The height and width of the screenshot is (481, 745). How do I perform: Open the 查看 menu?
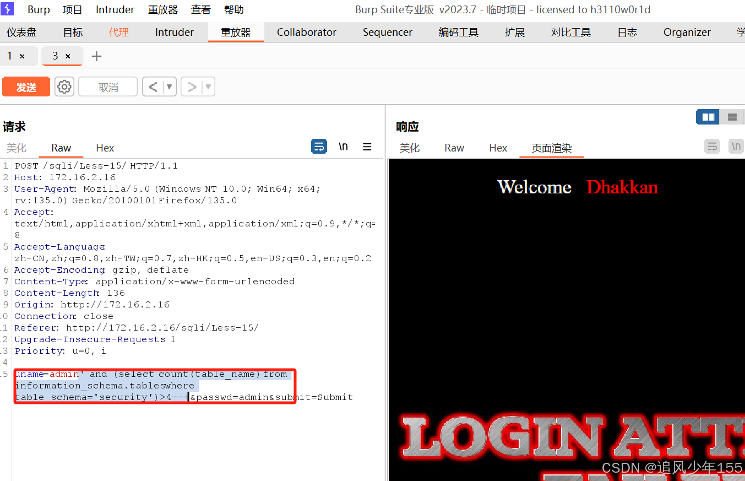pyautogui.click(x=201, y=9)
